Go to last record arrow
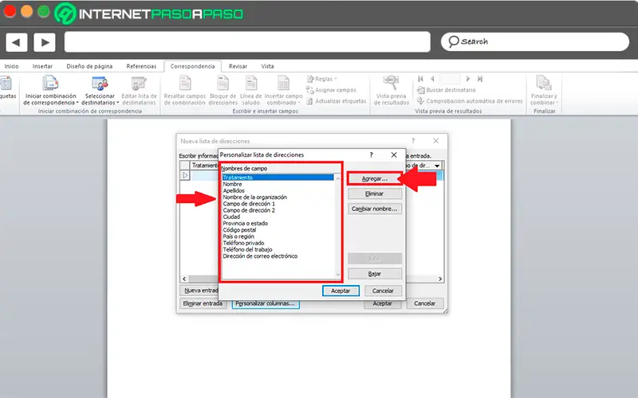Screen dimensions: 638x398 pos(480,79)
